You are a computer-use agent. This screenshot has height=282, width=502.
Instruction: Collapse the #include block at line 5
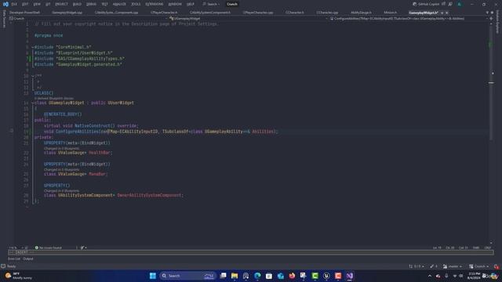coord(32,47)
